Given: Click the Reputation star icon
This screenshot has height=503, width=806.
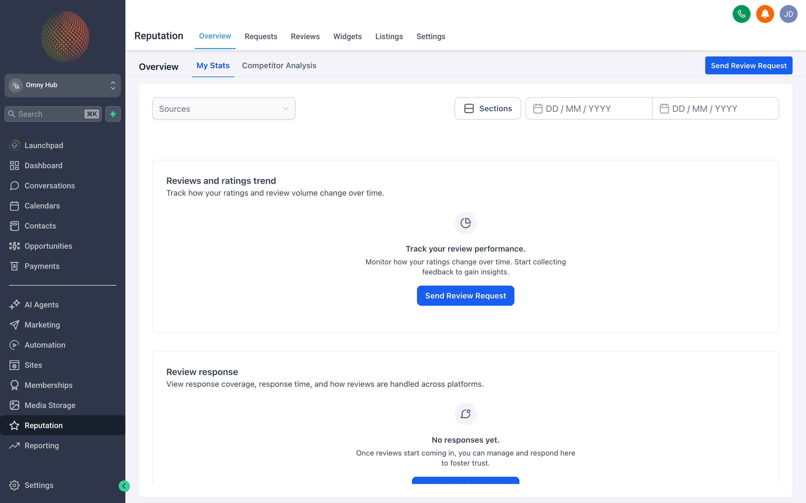Looking at the screenshot, I should click(x=14, y=426).
